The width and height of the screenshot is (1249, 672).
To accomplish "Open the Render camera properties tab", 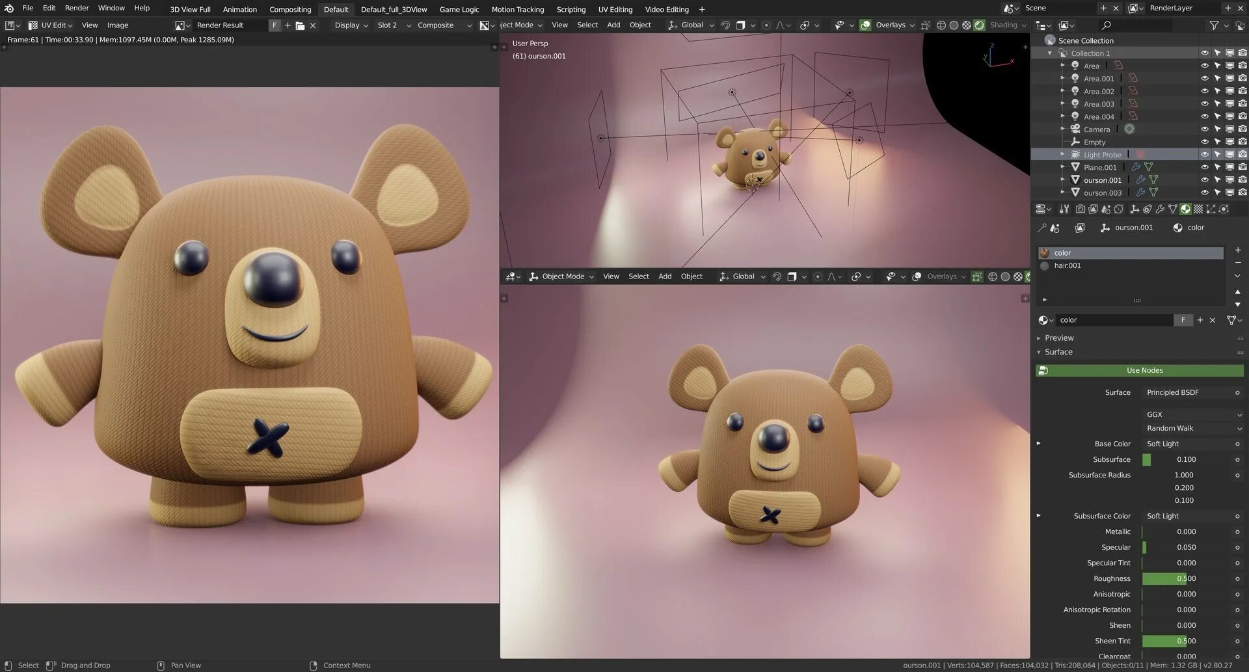I will tap(1081, 209).
